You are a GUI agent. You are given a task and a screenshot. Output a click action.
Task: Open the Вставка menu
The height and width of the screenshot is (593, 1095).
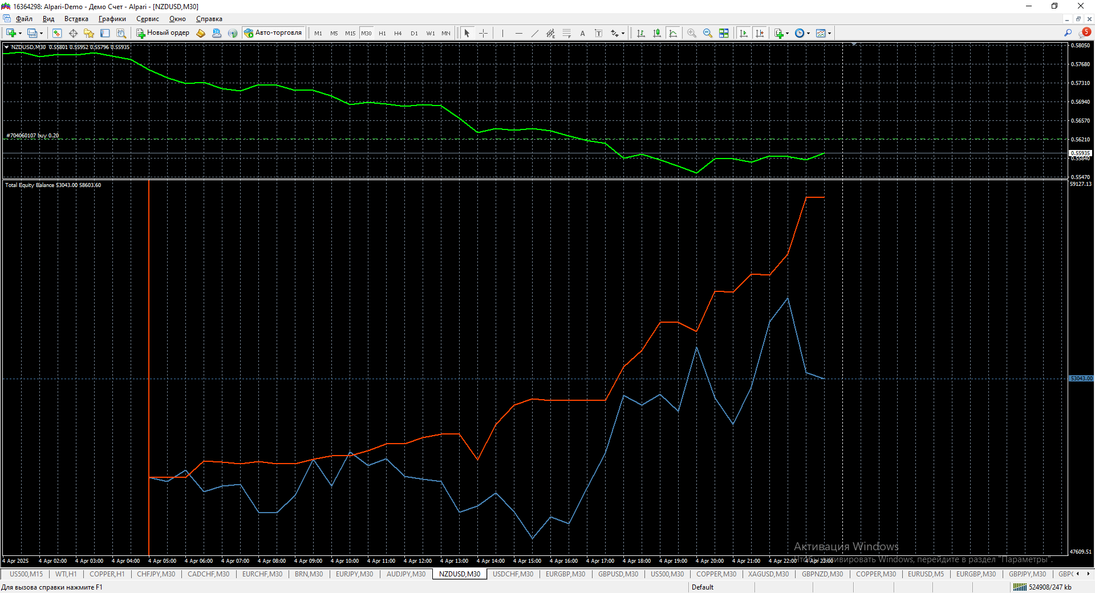(76, 19)
